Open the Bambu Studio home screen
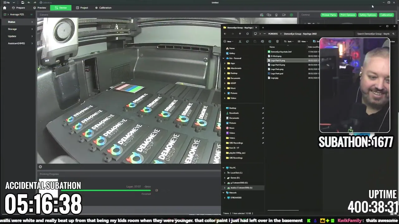Image resolution: width=399 pixels, height=224 pixels. point(4,8)
